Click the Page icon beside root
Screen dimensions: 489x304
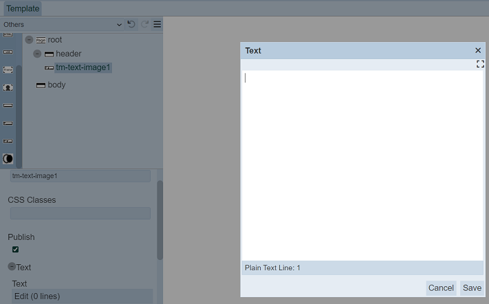pyautogui.click(x=41, y=40)
